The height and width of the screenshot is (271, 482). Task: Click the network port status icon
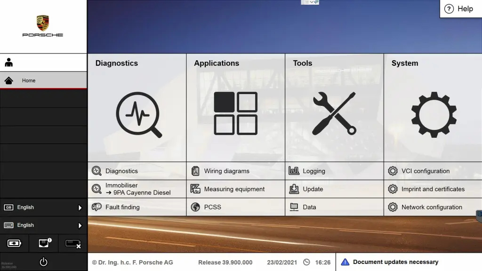(x=44, y=243)
